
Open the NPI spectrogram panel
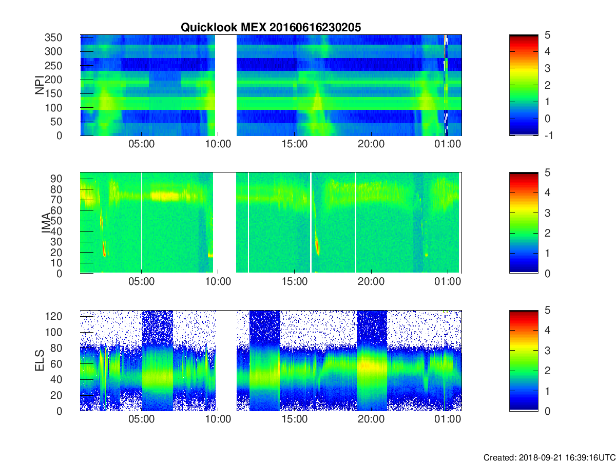(271, 85)
